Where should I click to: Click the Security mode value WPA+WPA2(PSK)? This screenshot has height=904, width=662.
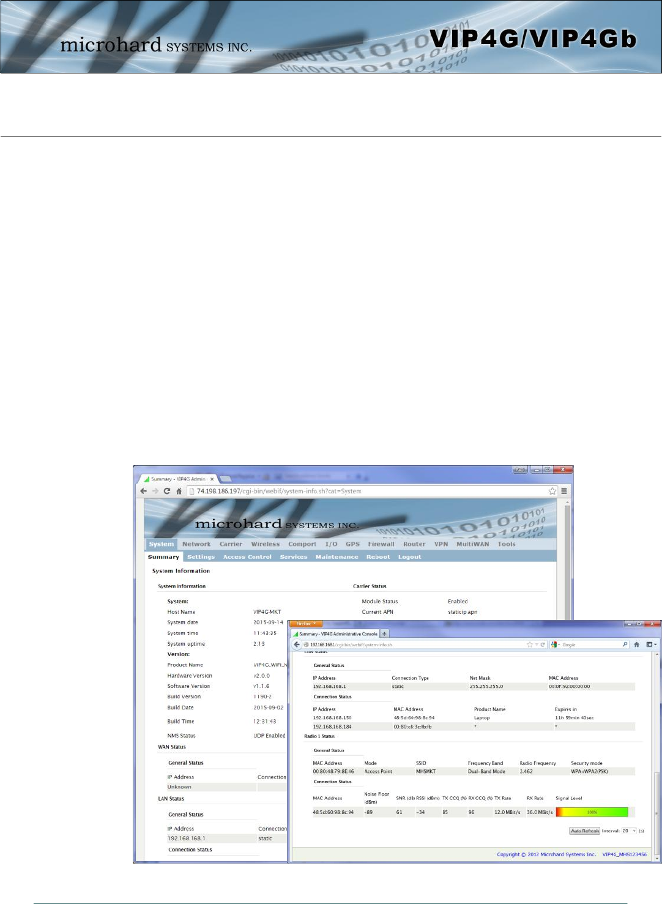pyautogui.click(x=589, y=772)
